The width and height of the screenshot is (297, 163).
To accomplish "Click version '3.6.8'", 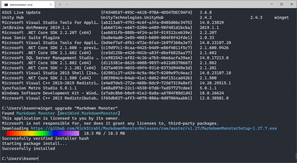I will tap(205, 12).
